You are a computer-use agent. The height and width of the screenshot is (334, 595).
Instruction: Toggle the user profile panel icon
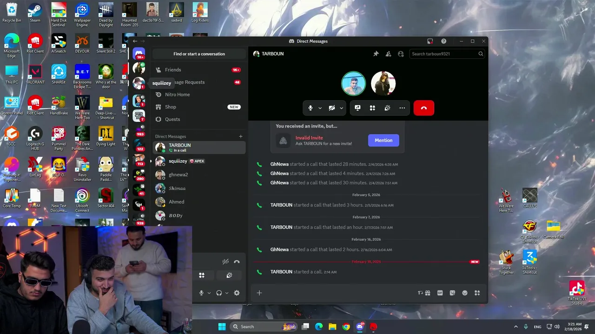pos(401,54)
